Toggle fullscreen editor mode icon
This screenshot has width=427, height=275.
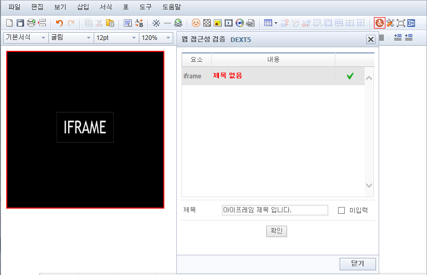(x=401, y=23)
